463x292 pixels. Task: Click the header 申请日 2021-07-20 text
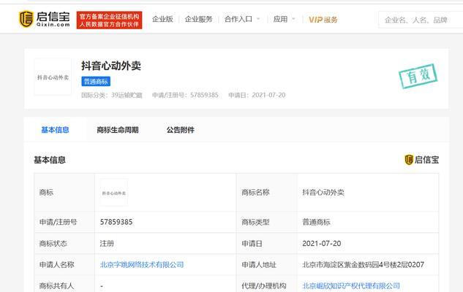257,95
